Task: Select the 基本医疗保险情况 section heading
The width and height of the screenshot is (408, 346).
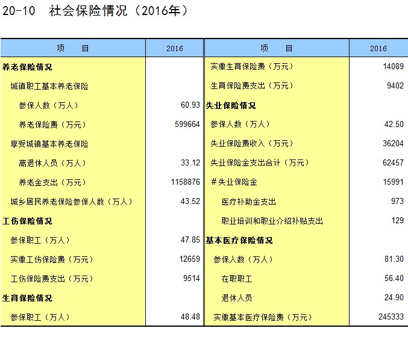Action: click(239, 240)
